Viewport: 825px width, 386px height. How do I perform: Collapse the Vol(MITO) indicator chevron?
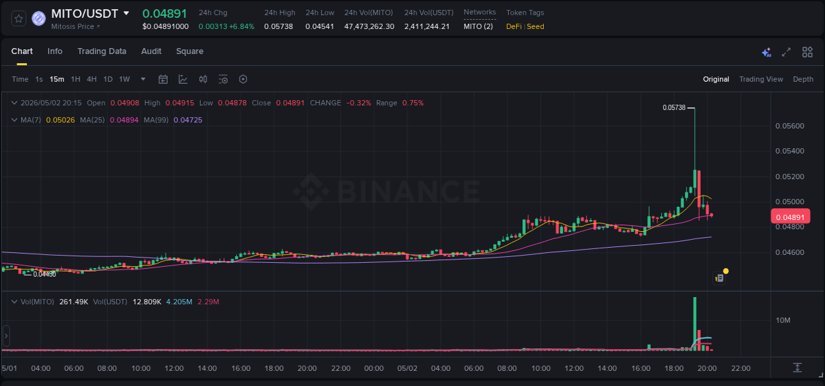(x=15, y=301)
